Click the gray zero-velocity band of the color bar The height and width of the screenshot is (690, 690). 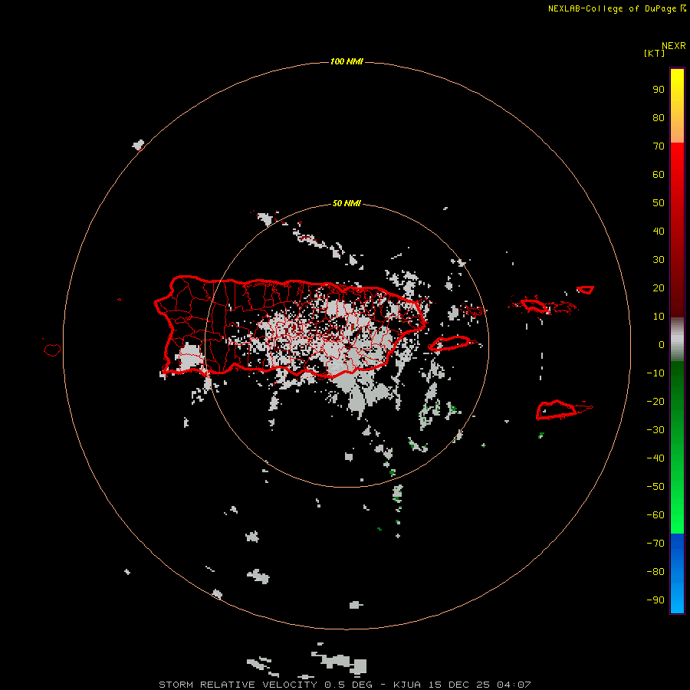tap(677, 340)
